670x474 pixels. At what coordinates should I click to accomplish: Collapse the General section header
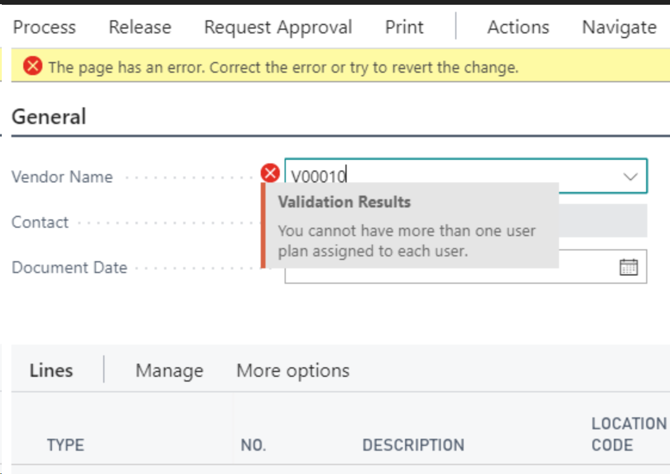[x=49, y=117]
